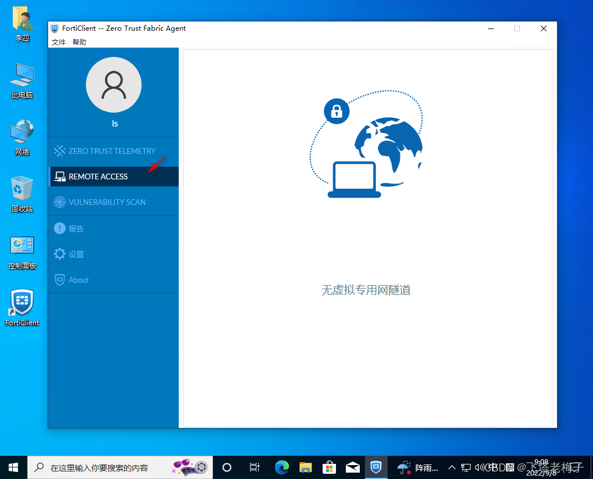Viewport: 593px width, 479px height.
Task: Open the Windows Start menu
Action: click(x=13, y=467)
